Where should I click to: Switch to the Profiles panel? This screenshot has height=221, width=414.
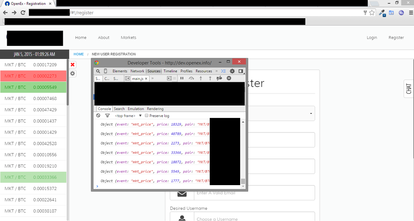(x=186, y=71)
